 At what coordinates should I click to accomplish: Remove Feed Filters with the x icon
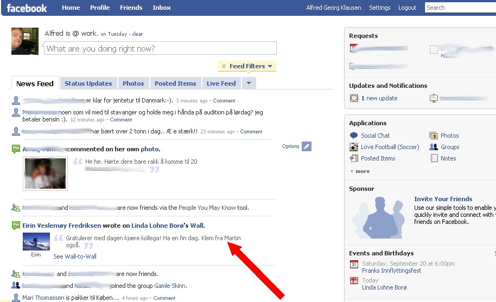(x=224, y=66)
